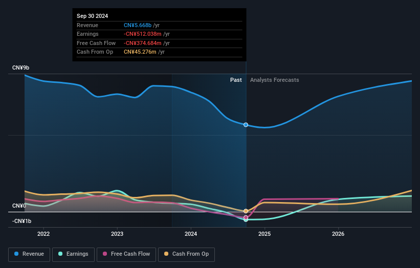Screen dimensions: 420x268
Task: Click the 2026 x-axis label
Action: (338, 234)
